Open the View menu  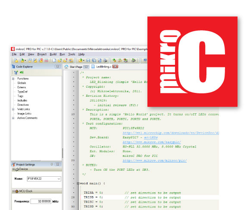31,54
